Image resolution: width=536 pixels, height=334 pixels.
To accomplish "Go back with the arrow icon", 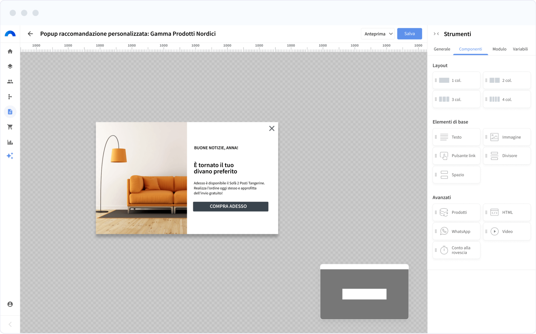I will coord(30,34).
